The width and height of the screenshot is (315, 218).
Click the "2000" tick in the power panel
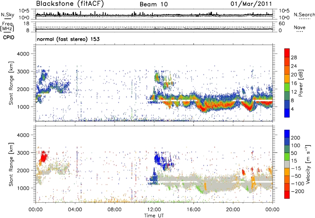23,89
